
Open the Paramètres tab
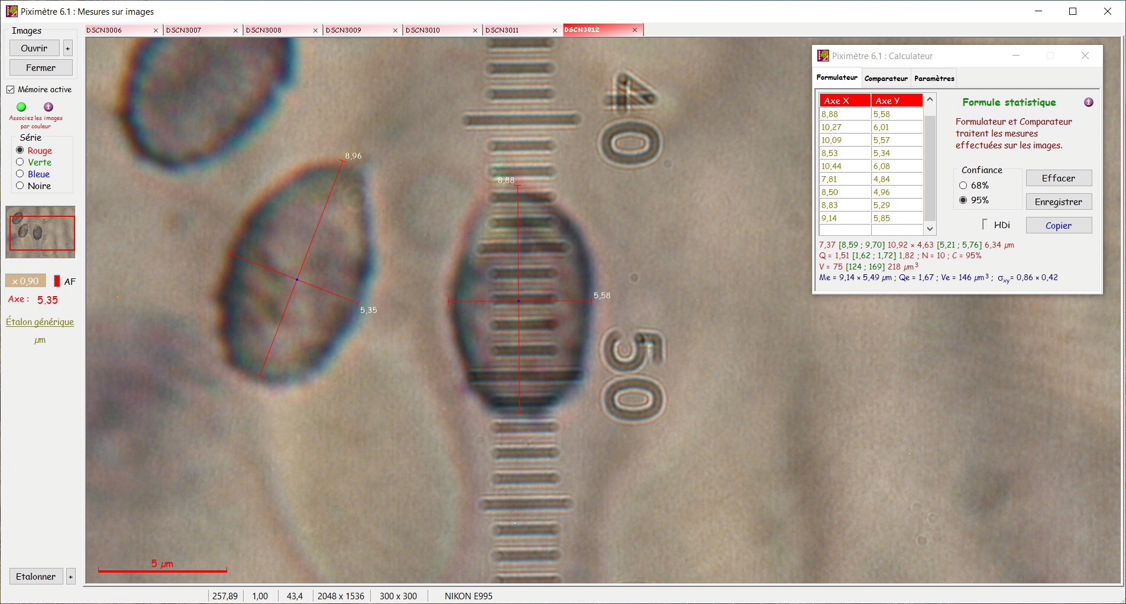[x=934, y=79]
